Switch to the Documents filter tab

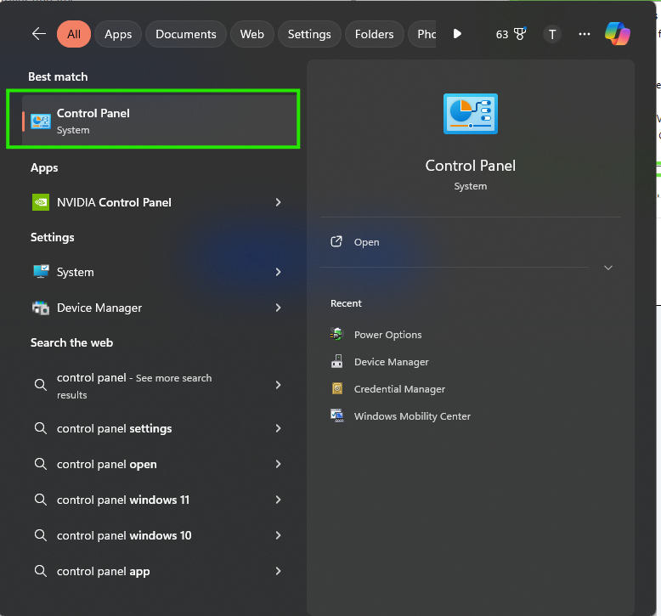coord(186,34)
